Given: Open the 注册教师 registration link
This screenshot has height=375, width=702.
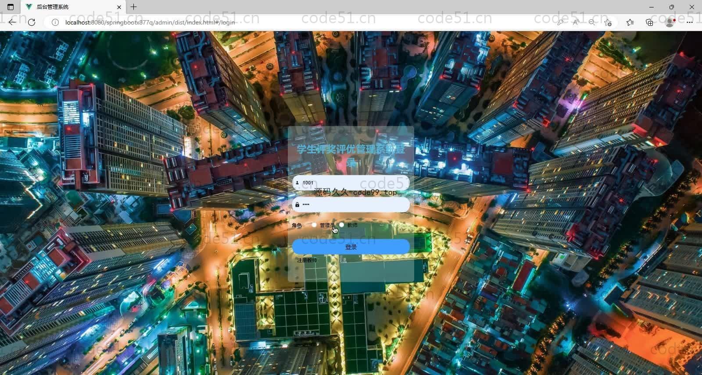Looking at the screenshot, I should pyautogui.click(x=307, y=260).
